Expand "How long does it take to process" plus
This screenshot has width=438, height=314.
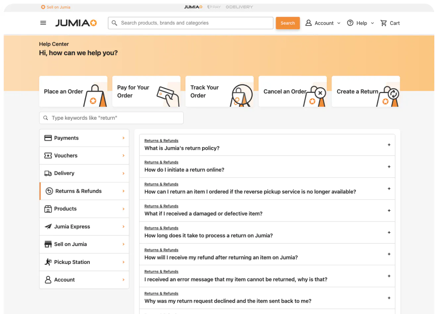click(389, 232)
